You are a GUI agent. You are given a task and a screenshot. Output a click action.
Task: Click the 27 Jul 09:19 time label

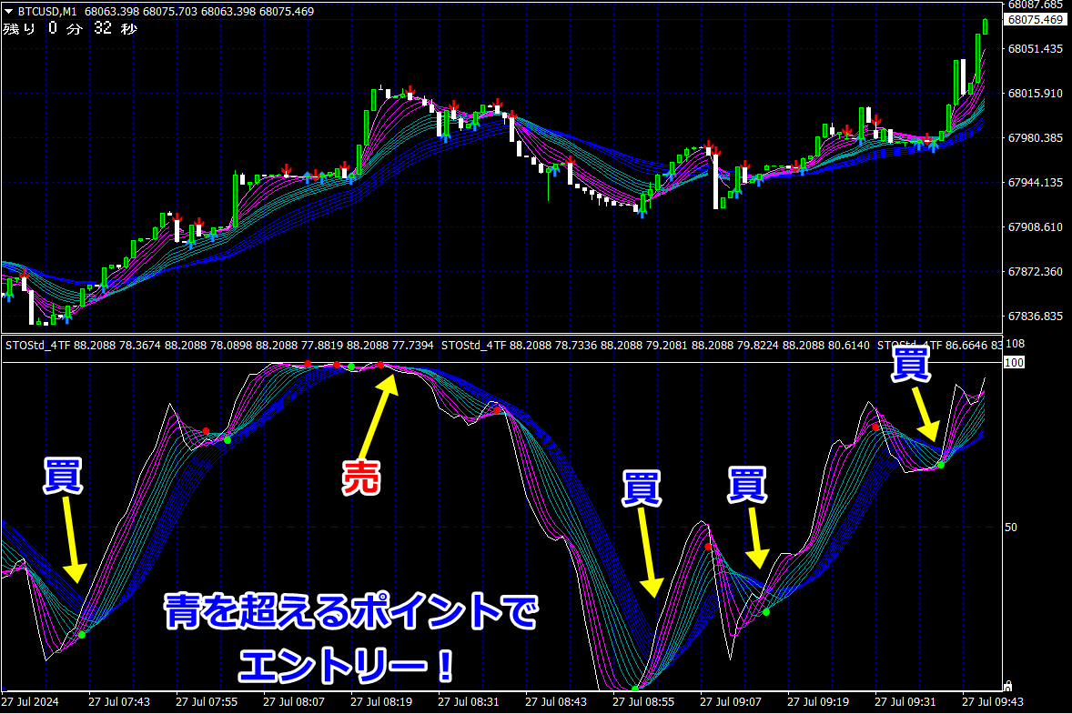click(818, 701)
